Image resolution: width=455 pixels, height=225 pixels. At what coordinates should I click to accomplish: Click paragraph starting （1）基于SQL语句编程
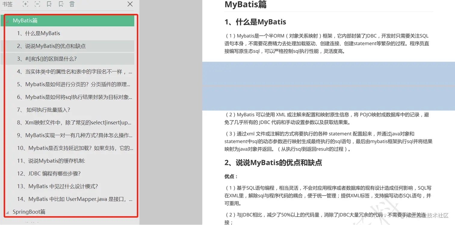pos(328,196)
